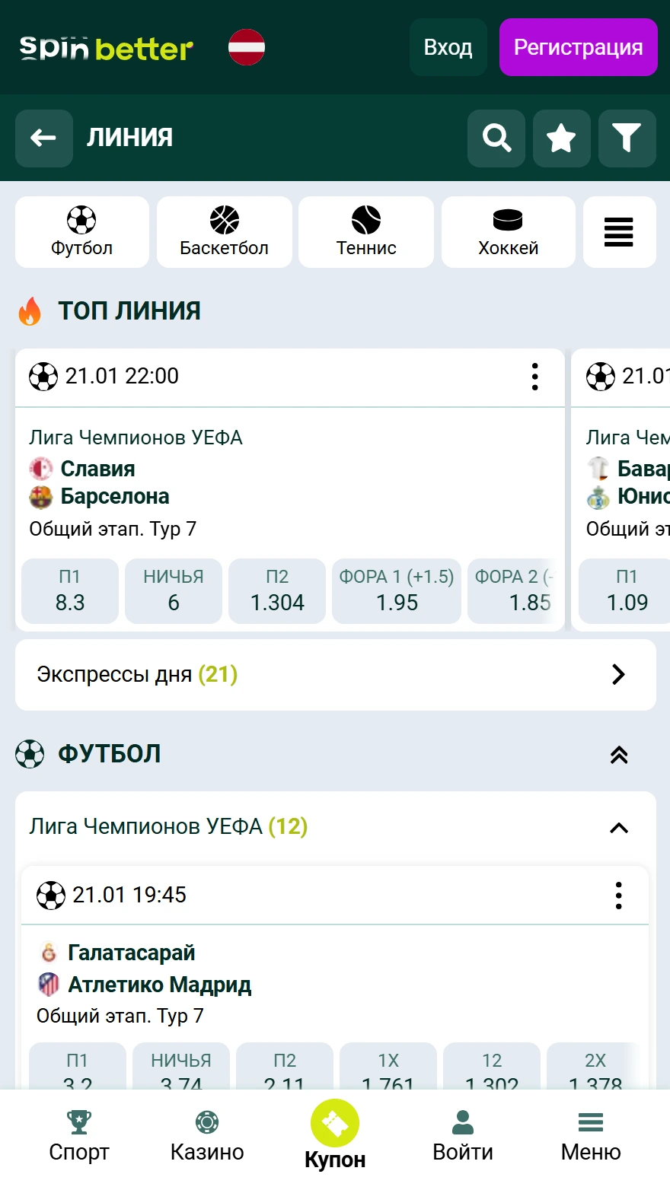
Task: Select P1 odds 8.3 for Slavia
Action: pyautogui.click(x=69, y=591)
